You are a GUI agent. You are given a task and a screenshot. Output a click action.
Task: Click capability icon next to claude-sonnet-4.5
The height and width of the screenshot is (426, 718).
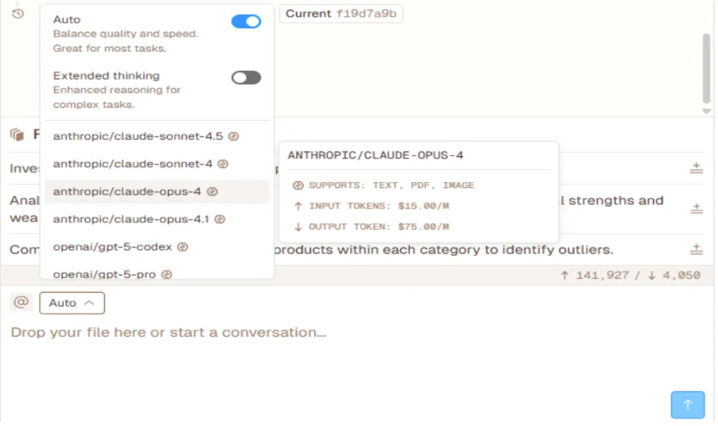(x=233, y=136)
